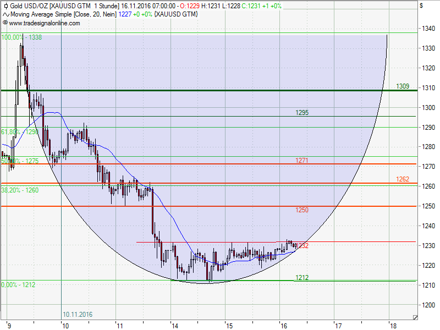Click the red 1232 price label
Viewport: 440px width, 330px height.
coord(303,246)
